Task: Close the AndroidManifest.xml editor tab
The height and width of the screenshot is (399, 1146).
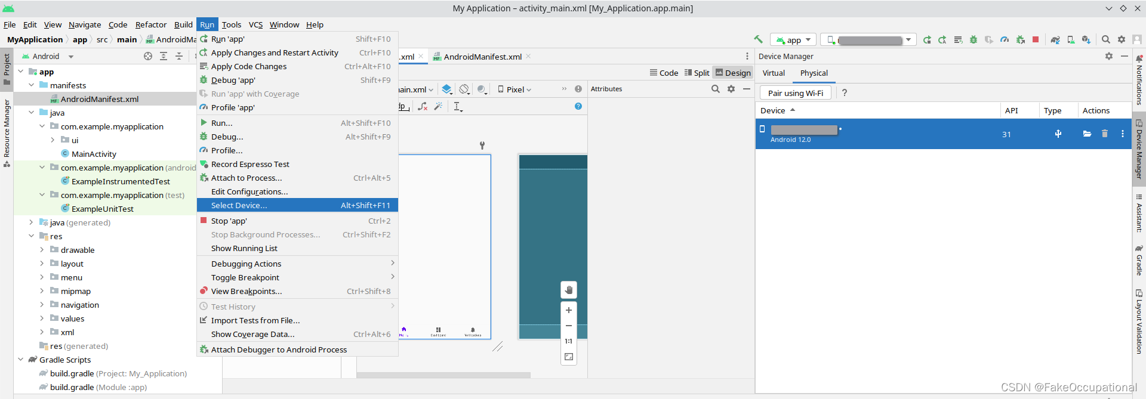Action: pos(528,57)
